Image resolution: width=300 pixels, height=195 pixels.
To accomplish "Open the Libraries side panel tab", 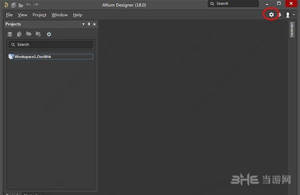I will click(292, 29).
